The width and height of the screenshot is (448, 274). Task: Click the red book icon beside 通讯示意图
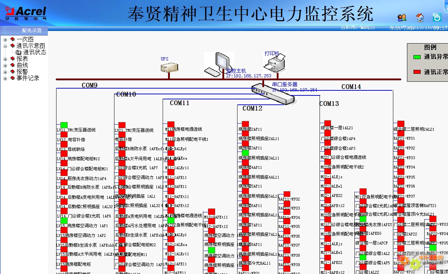(x=13, y=46)
